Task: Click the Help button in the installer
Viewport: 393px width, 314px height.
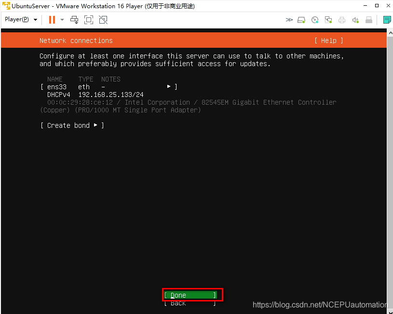Action: [x=328, y=41]
